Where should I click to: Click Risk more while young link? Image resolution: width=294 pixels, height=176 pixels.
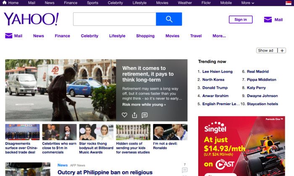144,105
